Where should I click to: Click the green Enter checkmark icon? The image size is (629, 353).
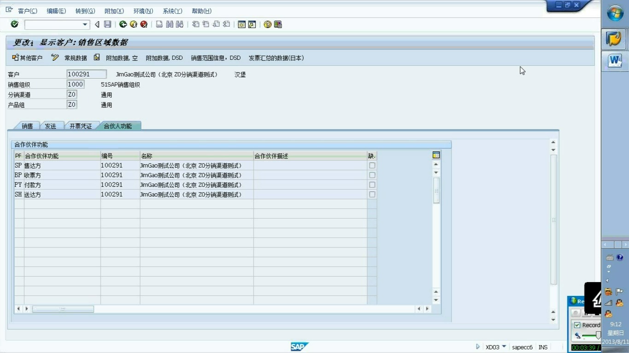pyautogui.click(x=14, y=24)
